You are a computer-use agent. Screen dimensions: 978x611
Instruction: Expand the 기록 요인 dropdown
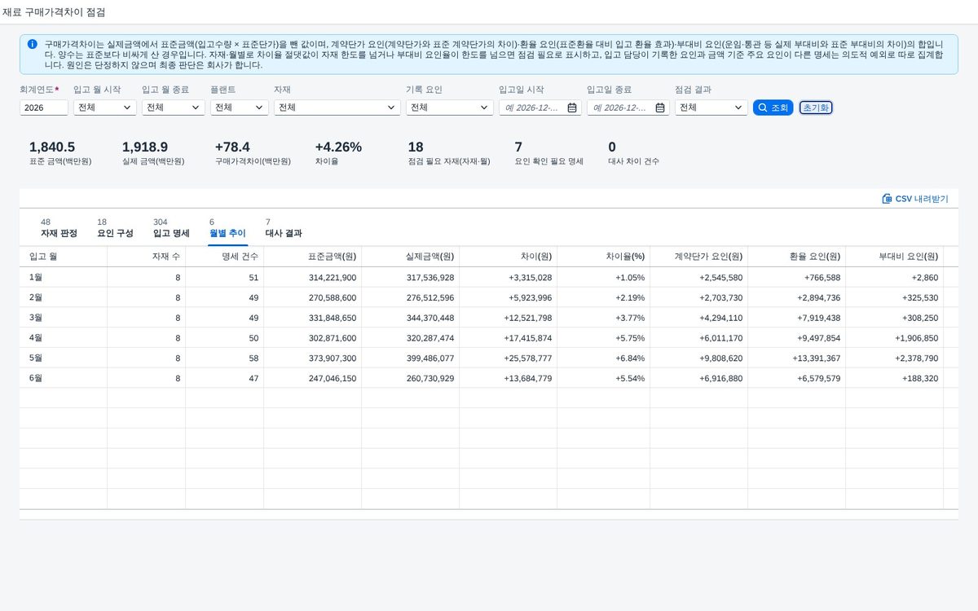[x=450, y=108]
